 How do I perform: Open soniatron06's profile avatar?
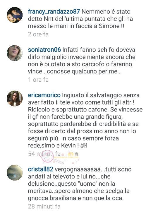(15, 53)
